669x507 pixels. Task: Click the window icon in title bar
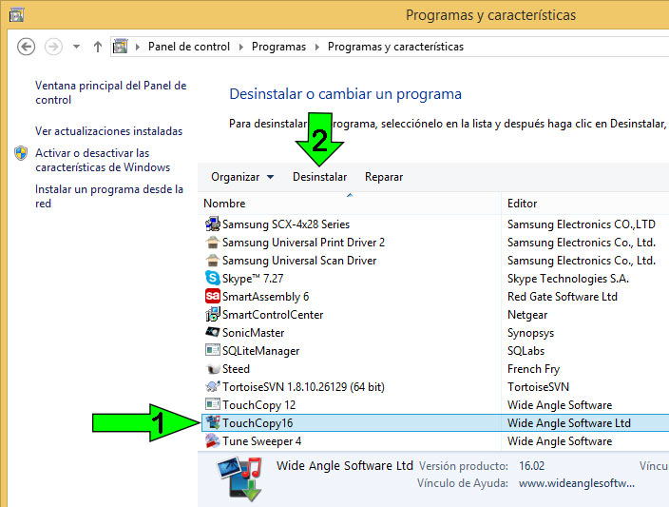tap(17, 15)
